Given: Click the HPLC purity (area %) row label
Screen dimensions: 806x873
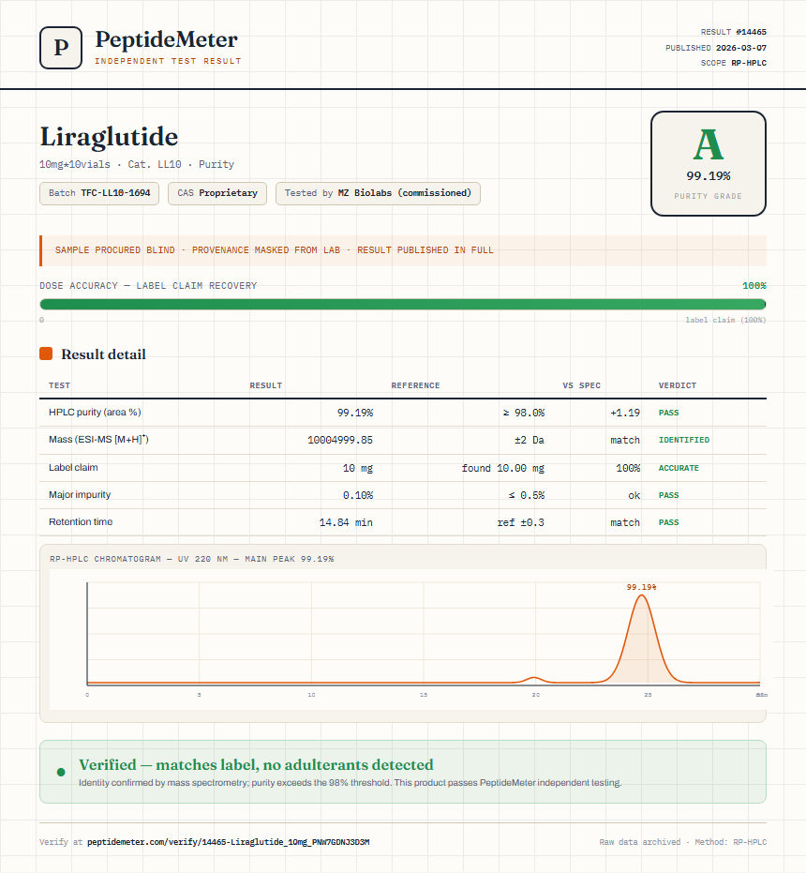Looking at the screenshot, I should click(x=95, y=412).
